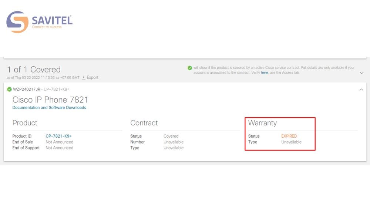The height and width of the screenshot is (222, 370).
Task: Select the serial number WZP240217JR
Action: point(27,89)
